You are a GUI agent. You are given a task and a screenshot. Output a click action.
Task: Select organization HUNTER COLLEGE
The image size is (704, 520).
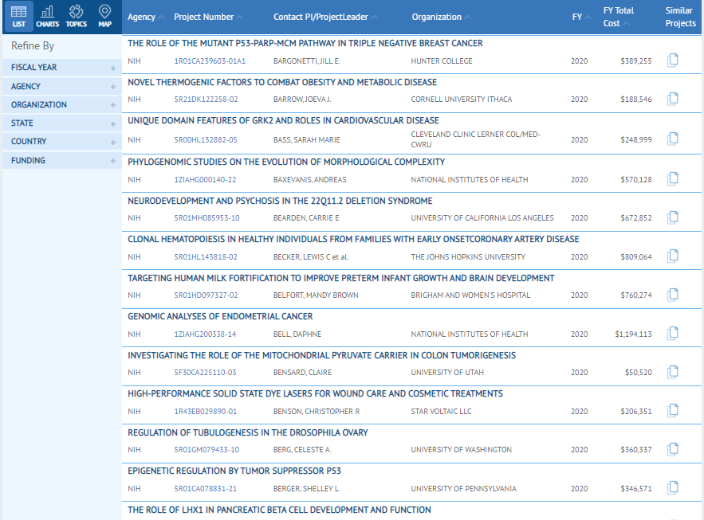(x=442, y=61)
